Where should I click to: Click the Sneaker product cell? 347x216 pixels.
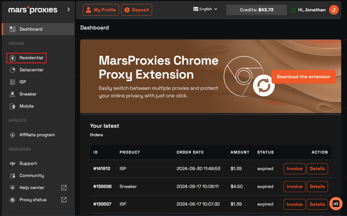[128, 187]
